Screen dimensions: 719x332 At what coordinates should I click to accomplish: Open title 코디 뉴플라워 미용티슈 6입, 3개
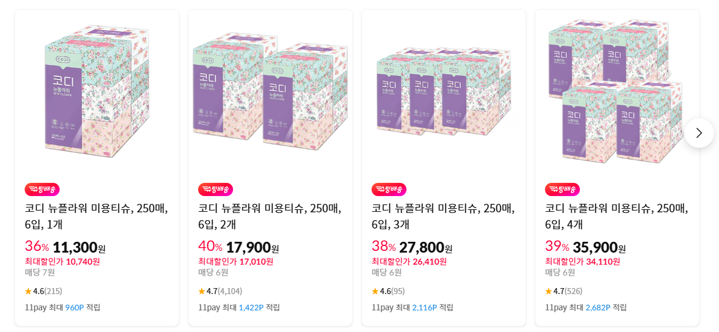[443, 217]
